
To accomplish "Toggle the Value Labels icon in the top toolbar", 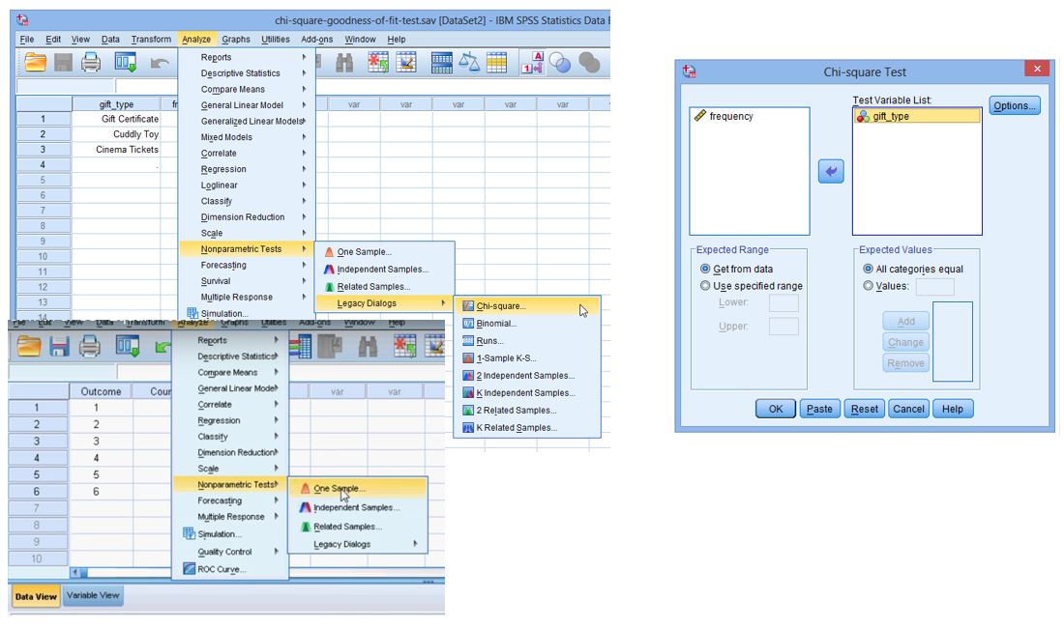I will click(x=533, y=63).
